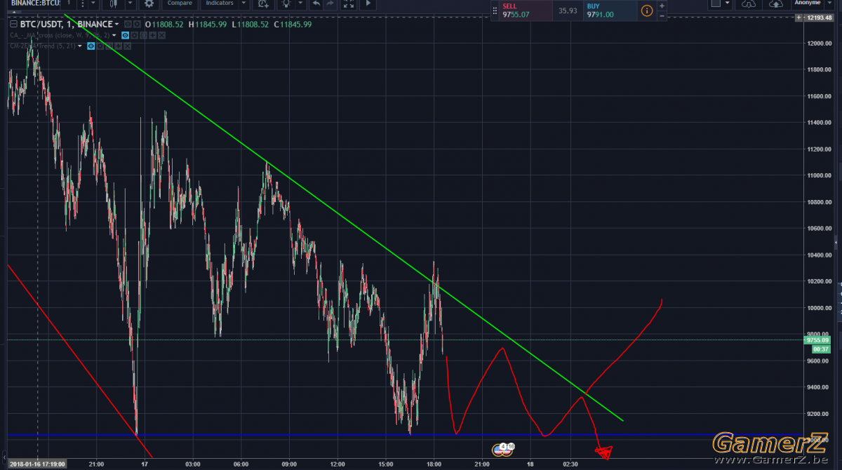Click the 12000.00 price axis label
The width and height of the screenshot is (842, 470).
coord(818,43)
